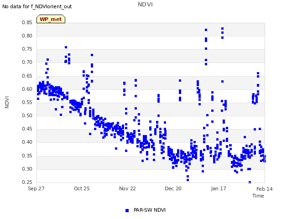Click the 0.85 y-axis tick label
The height and width of the screenshot is (219, 292).
[27, 22]
